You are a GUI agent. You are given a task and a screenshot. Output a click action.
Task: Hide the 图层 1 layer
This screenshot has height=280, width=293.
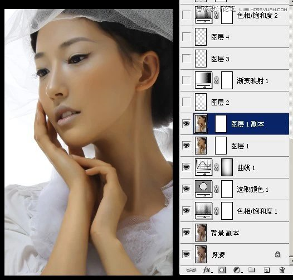(x=186, y=145)
